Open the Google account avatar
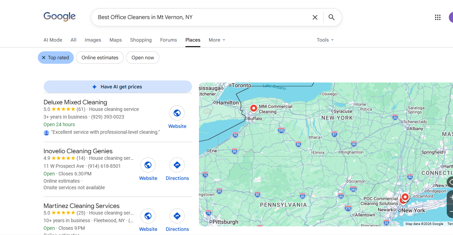Image resolution: width=453 pixels, height=235 pixels. [x=451, y=17]
